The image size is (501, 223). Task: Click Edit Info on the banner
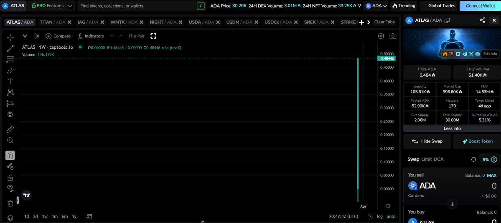(x=490, y=54)
